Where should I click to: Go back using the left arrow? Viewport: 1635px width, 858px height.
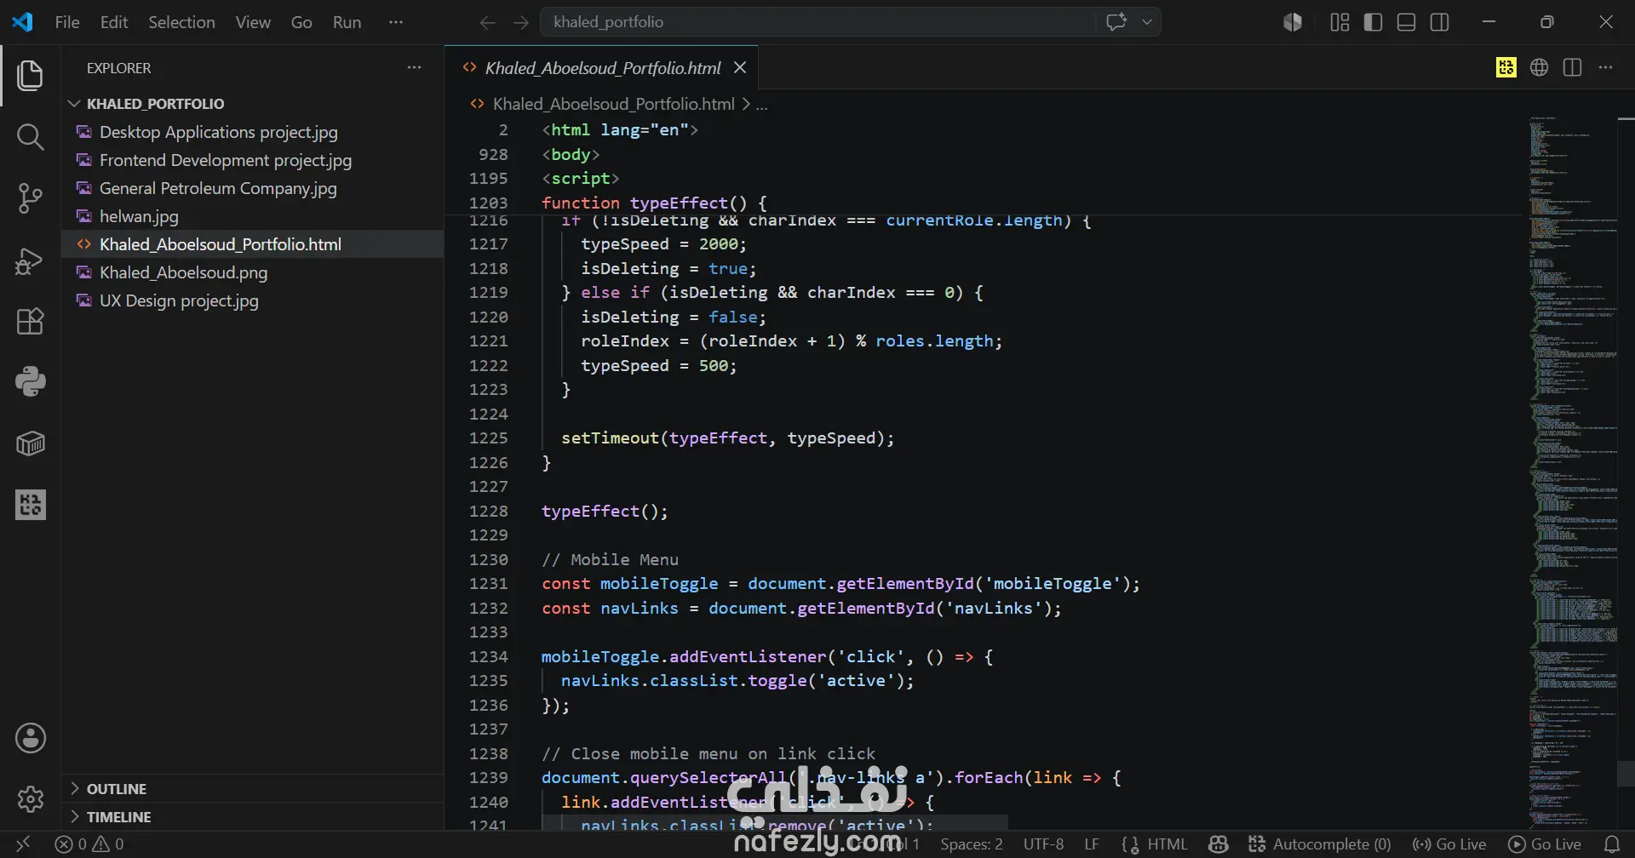pos(487,22)
